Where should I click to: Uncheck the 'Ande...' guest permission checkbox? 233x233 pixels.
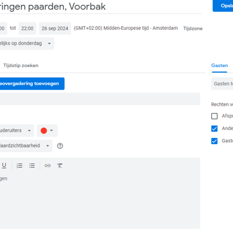coord(214,129)
